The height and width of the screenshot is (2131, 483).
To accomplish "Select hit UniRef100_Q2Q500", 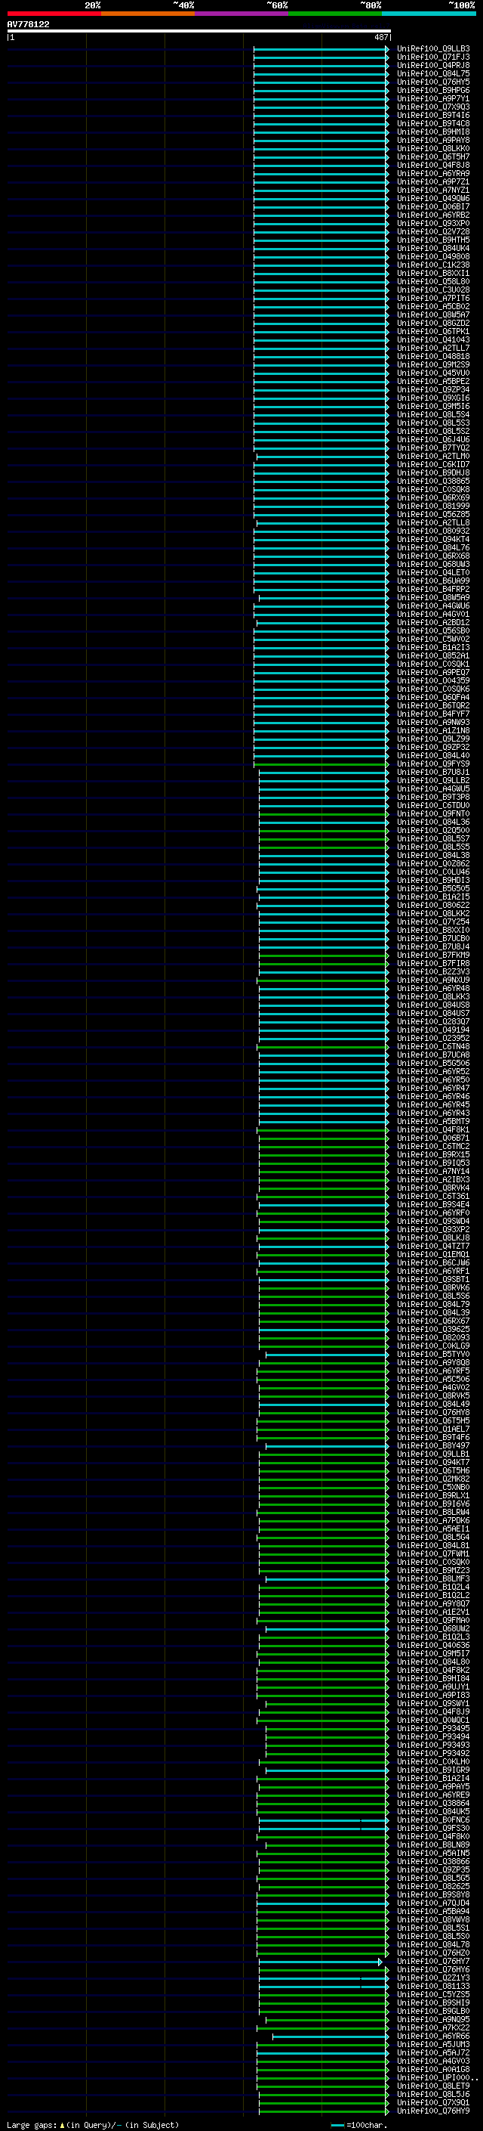I will (x=433, y=830).
